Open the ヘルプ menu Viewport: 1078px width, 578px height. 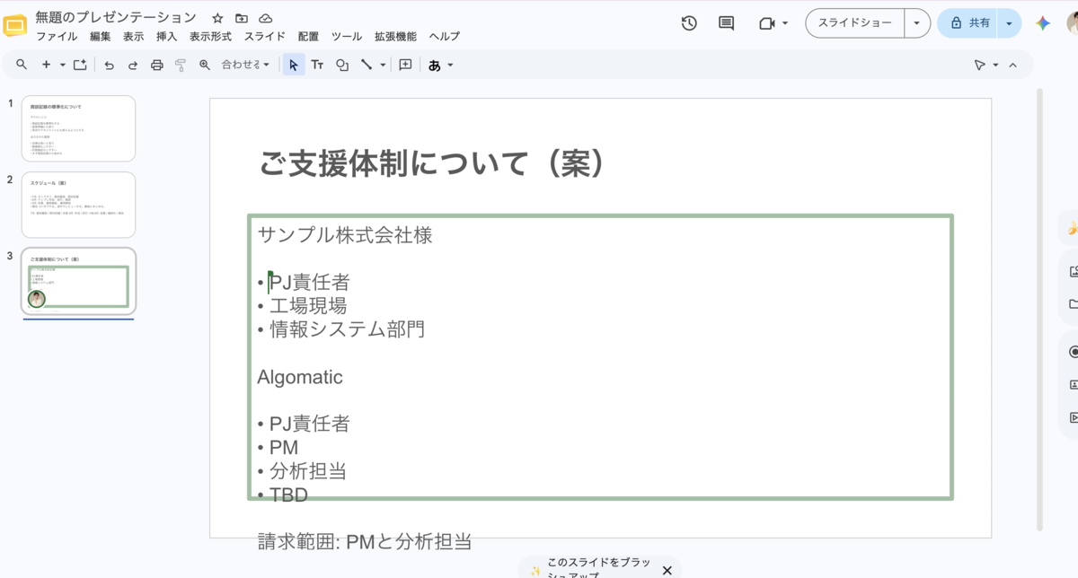445,37
